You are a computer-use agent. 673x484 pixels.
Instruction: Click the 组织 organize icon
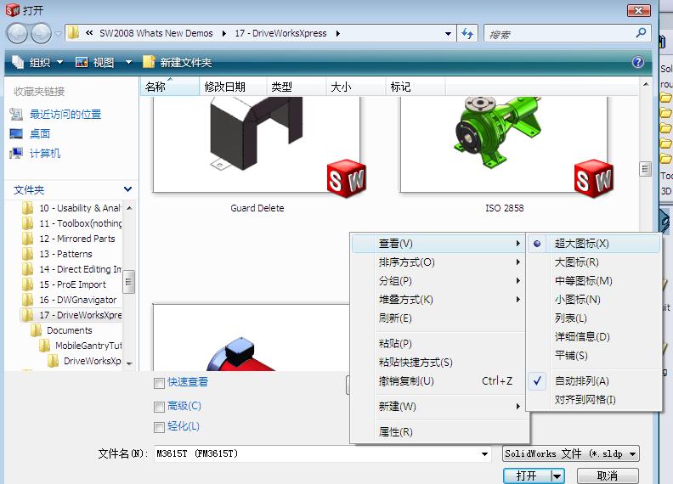tap(18, 62)
